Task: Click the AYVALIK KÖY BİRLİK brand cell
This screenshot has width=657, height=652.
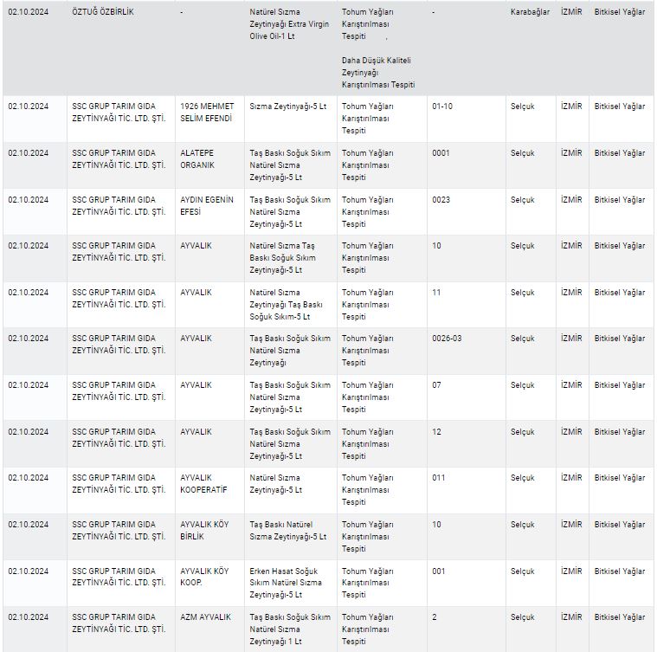Action: click(x=204, y=530)
